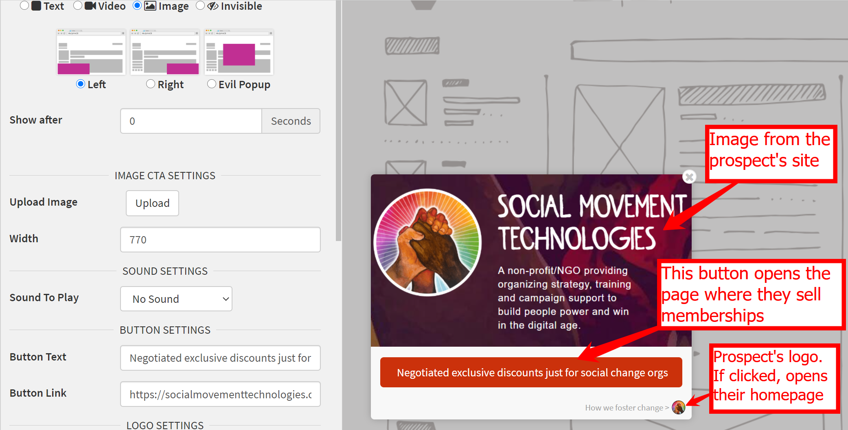The height and width of the screenshot is (430, 848).
Task: Open the Sound To Play dropdown
Action: coord(176,299)
